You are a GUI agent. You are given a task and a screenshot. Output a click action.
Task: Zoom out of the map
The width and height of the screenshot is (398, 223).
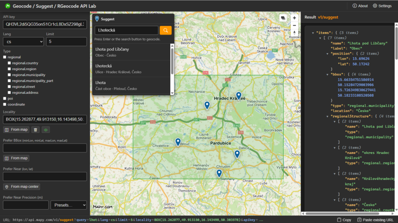click(x=294, y=25)
